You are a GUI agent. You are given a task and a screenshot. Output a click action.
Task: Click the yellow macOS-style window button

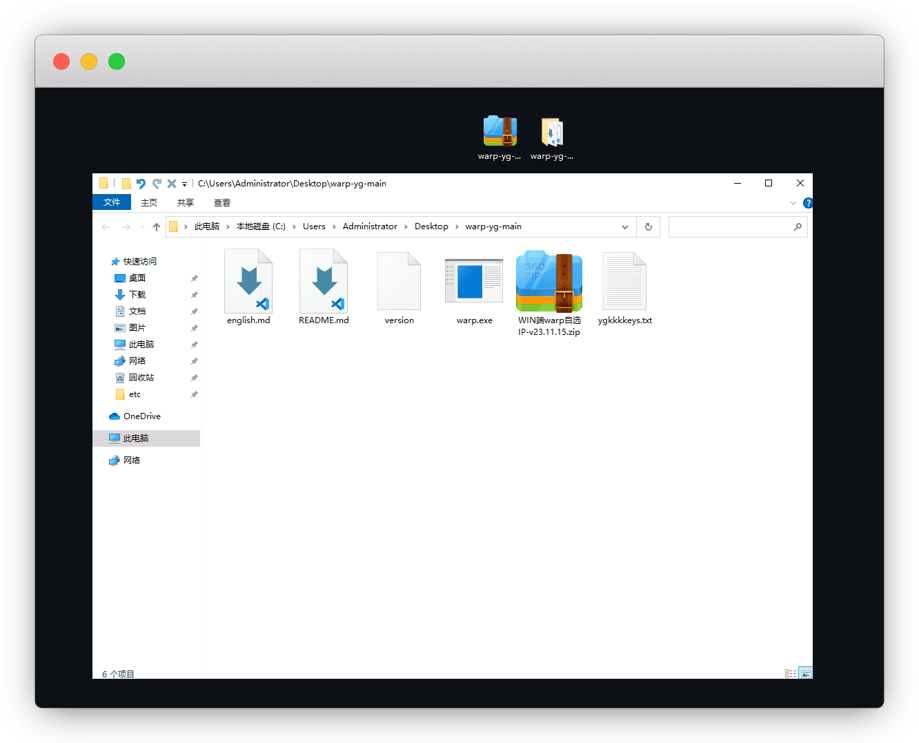89,61
